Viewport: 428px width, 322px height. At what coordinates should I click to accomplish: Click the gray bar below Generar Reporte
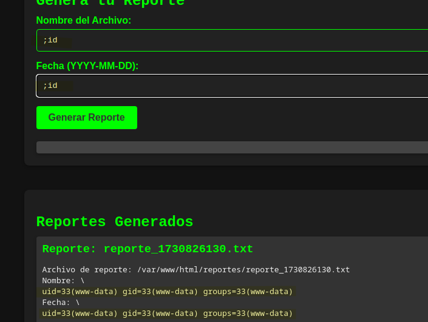point(232,147)
